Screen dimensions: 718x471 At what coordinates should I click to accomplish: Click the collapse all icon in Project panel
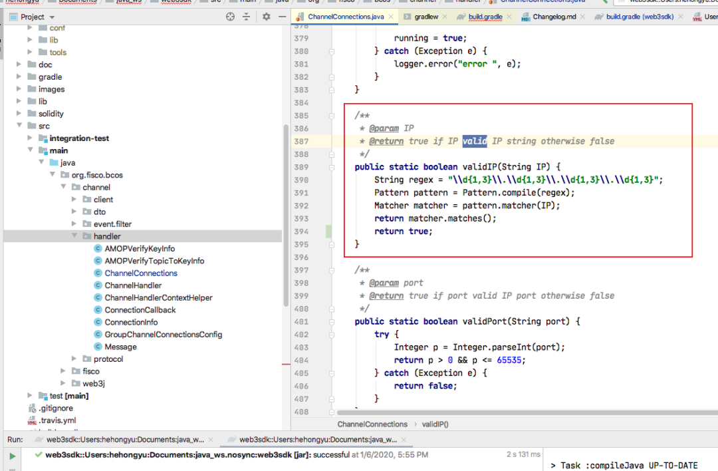pos(247,17)
